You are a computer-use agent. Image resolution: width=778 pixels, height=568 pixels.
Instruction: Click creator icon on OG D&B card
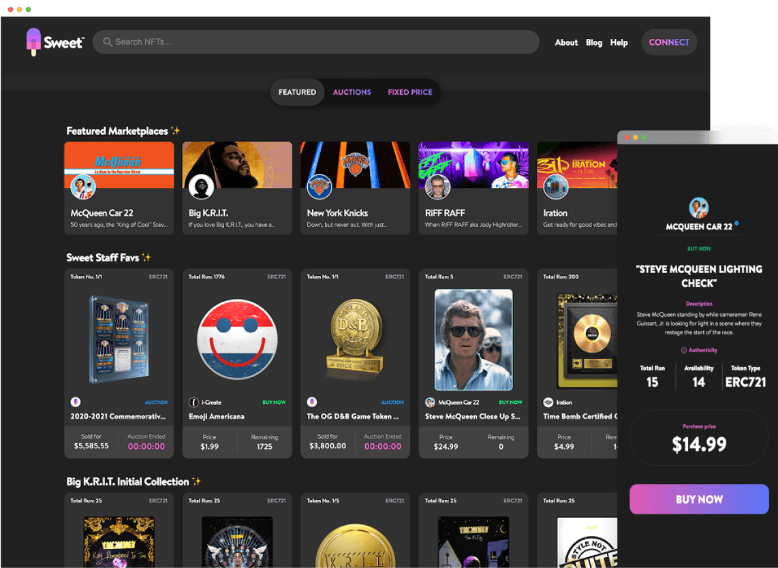311,402
